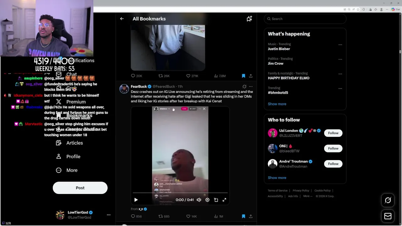Mute the video volume icon
Viewport: 402px width, 226px height.
point(199,200)
